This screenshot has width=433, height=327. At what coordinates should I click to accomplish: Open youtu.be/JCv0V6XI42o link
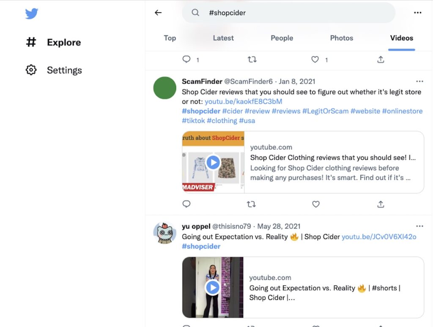coord(379,237)
